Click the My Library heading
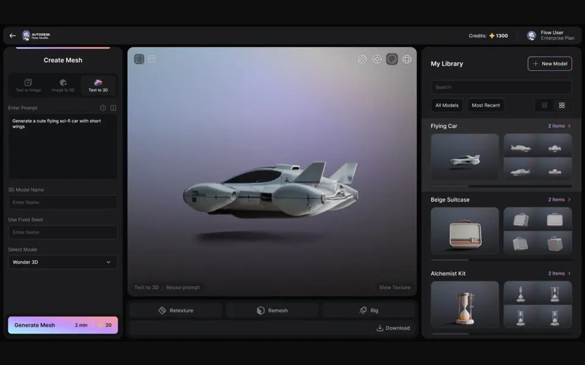The height and width of the screenshot is (365, 585). pyautogui.click(x=447, y=64)
